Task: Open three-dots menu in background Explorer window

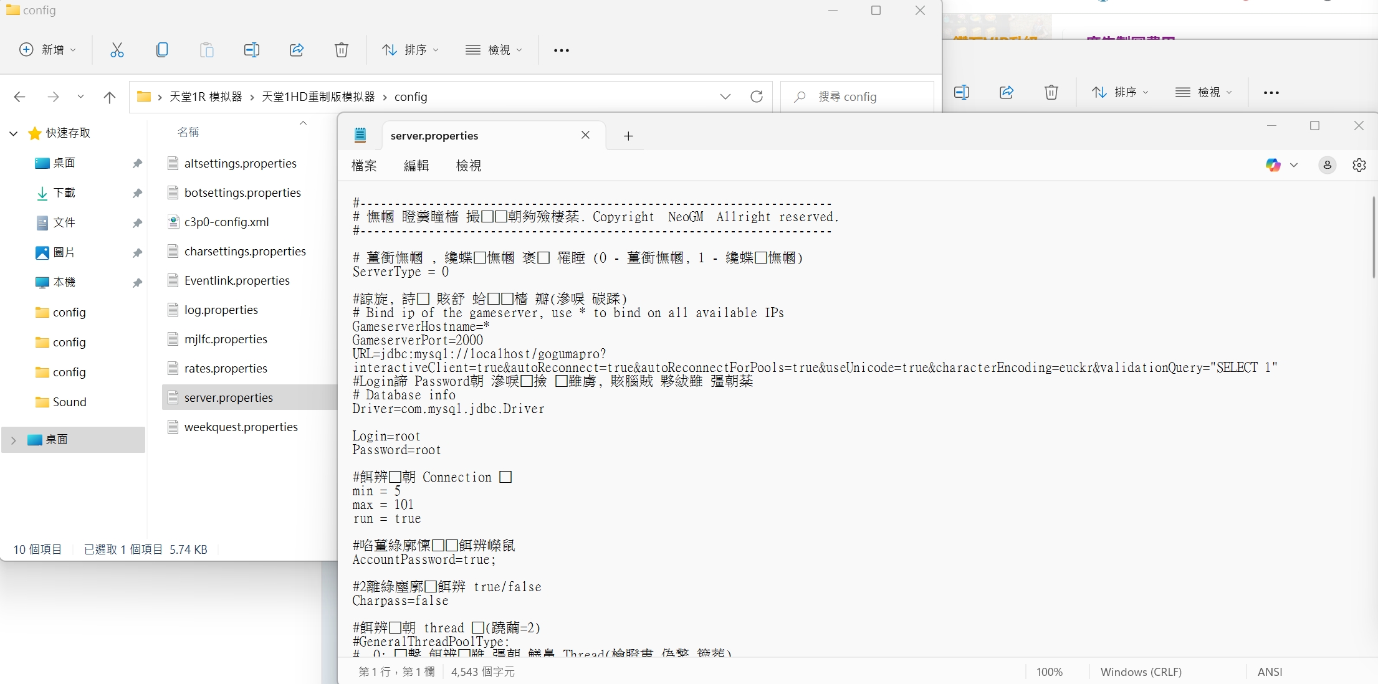Action: (1271, 92)
